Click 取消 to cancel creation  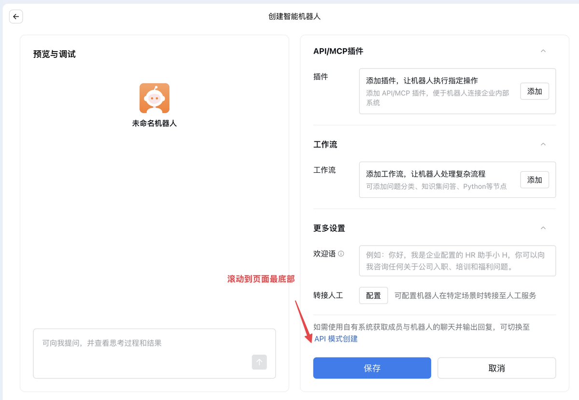[x=496, y=368]
